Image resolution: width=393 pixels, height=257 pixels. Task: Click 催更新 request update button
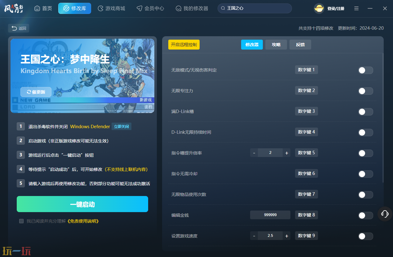click(x=36, y=92)
